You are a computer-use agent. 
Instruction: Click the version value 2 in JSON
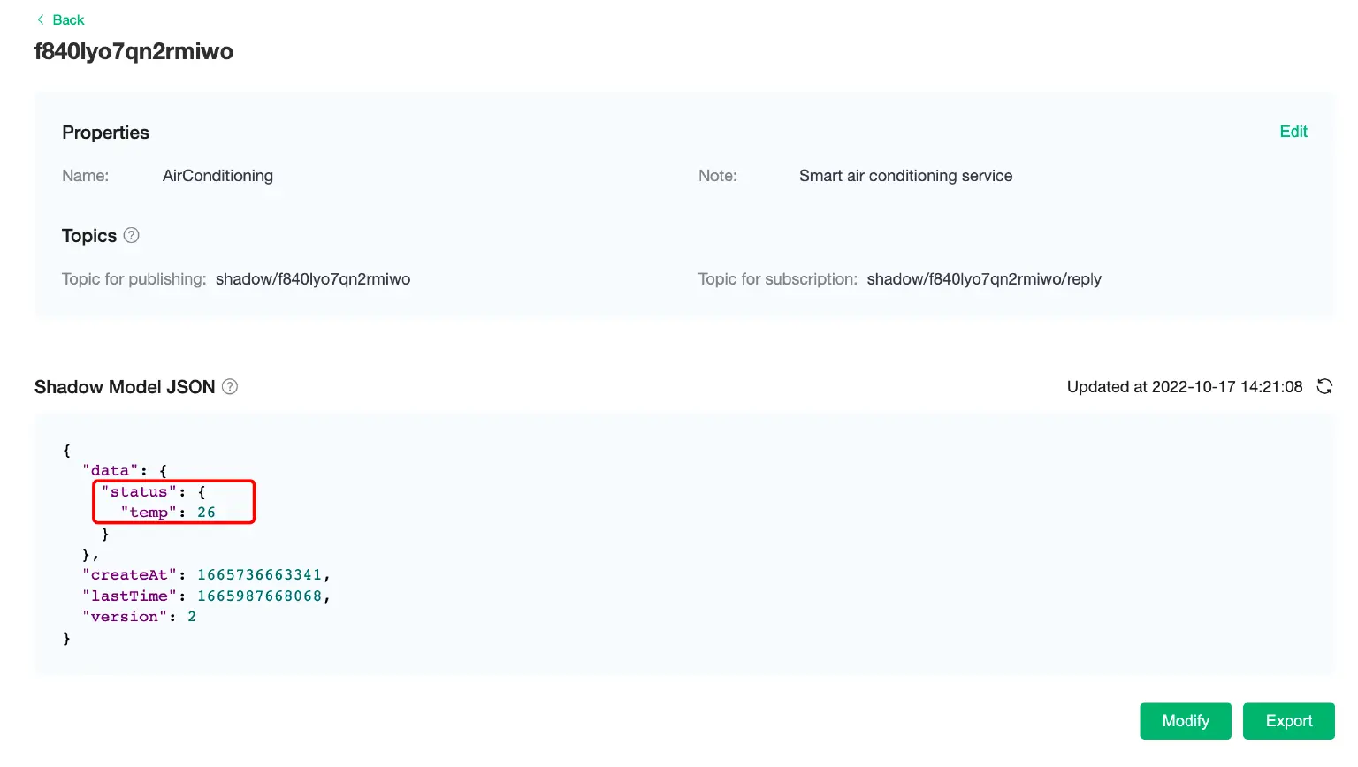click(192, 616)
